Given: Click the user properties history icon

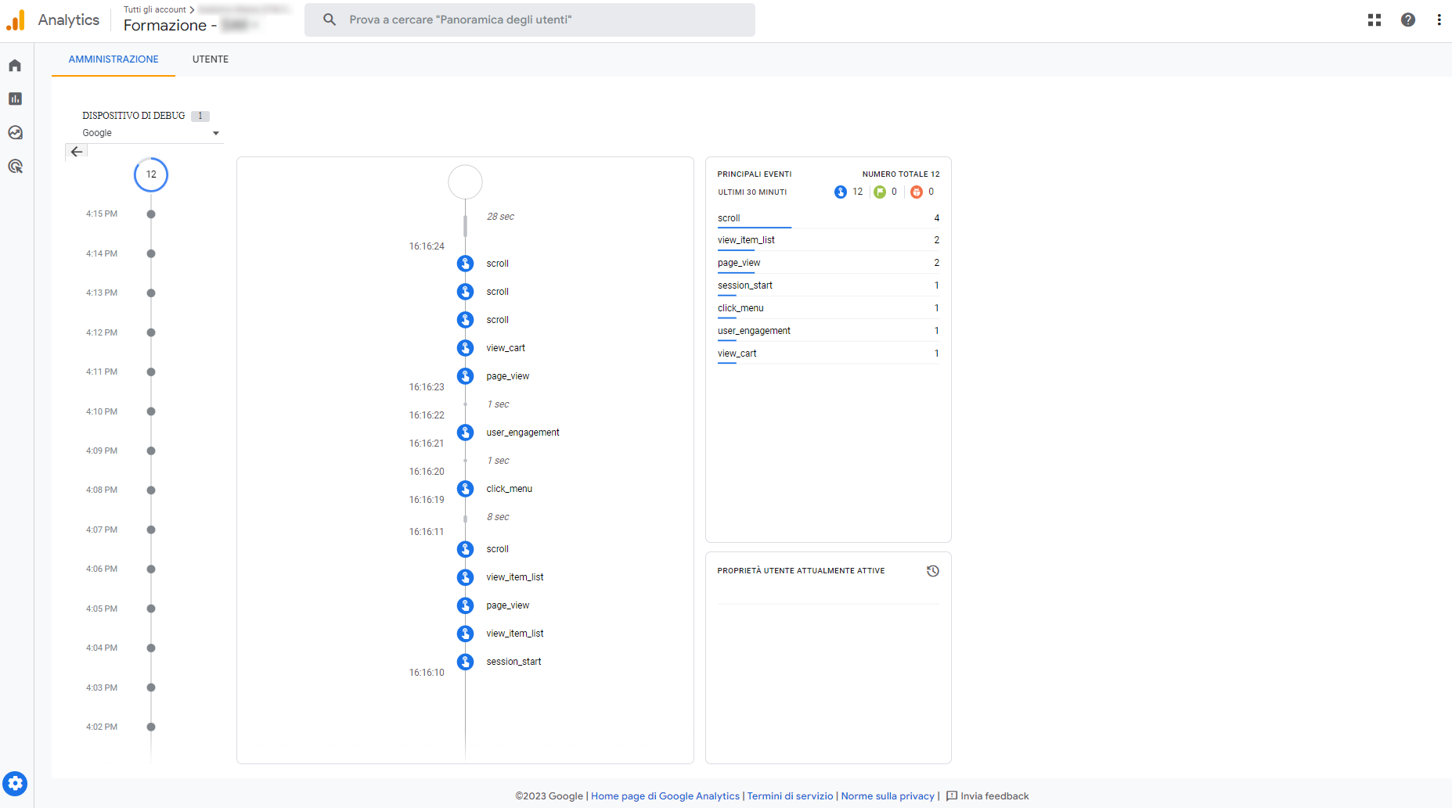Looking at the screenshot, I should tap(932, 571).
